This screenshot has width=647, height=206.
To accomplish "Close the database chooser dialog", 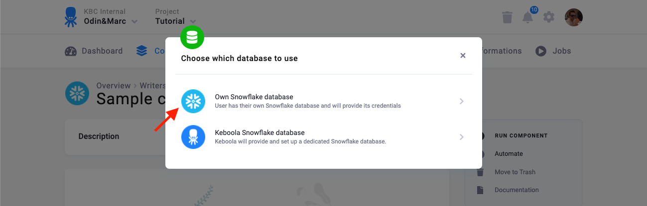I will pyautogui.click(x=463, y=56).
